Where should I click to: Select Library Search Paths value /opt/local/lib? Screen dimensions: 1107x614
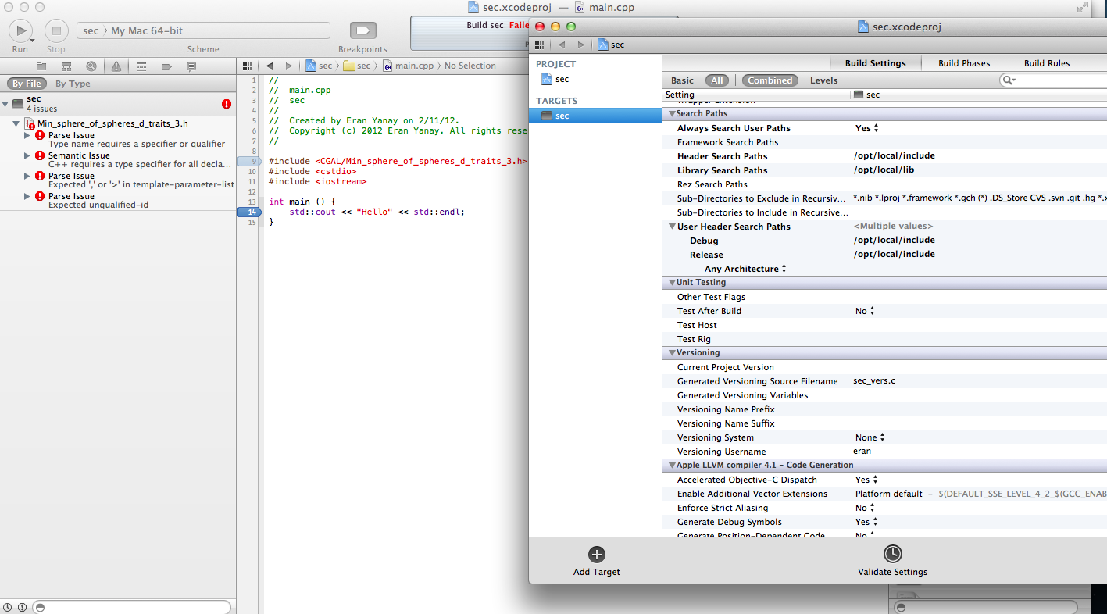pyautogui.click(x=884, y=170)
